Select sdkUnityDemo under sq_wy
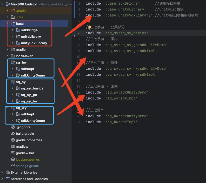206x183 pixels. [x=33, y=121]
